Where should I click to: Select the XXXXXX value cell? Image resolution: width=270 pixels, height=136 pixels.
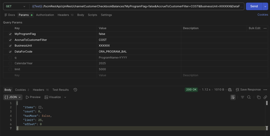coord(139,46)
